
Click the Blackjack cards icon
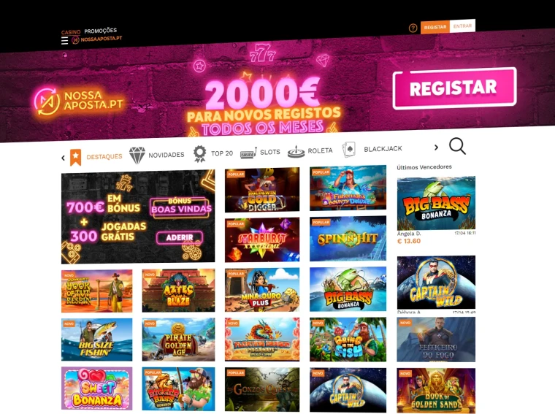(x=349, y=150)
